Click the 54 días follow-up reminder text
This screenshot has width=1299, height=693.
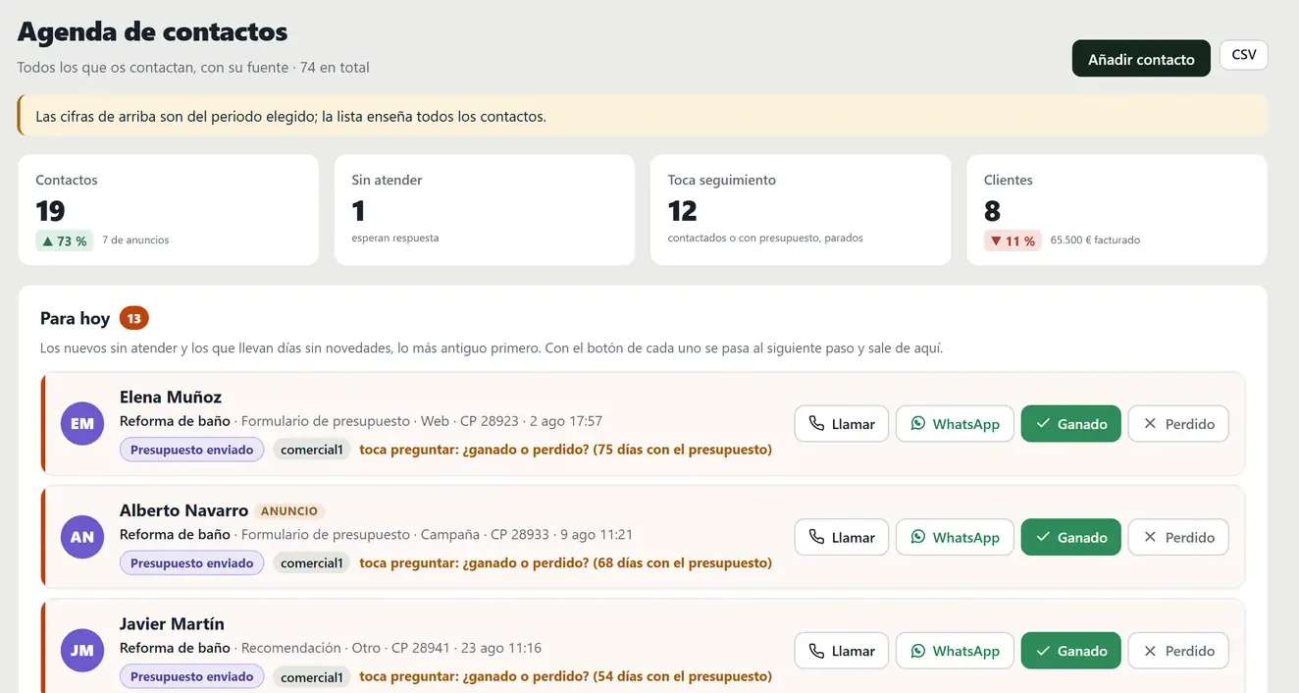click(x=565, y=676)
